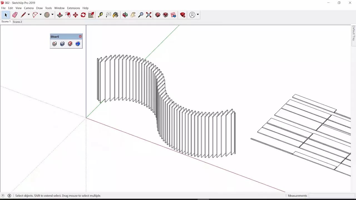Select the Scale tool
This screenshot has height=200, width=356.
click(x=91, y=15)
